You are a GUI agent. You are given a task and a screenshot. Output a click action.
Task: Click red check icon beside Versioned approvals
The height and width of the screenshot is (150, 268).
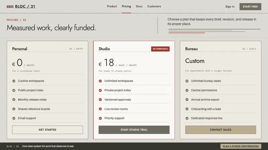100,100
